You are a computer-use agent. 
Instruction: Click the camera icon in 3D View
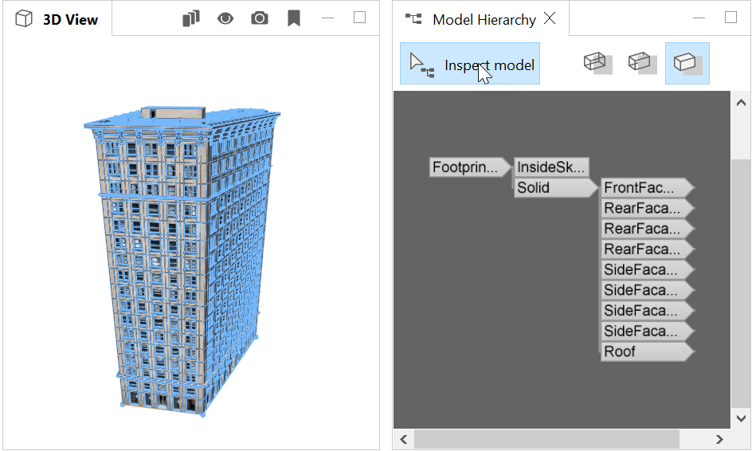click(x=260, y=18)
